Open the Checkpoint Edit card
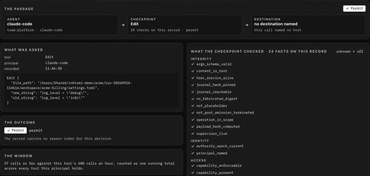Screen dimensions: 370x176 pyautogui.click(x=185, y=25)
